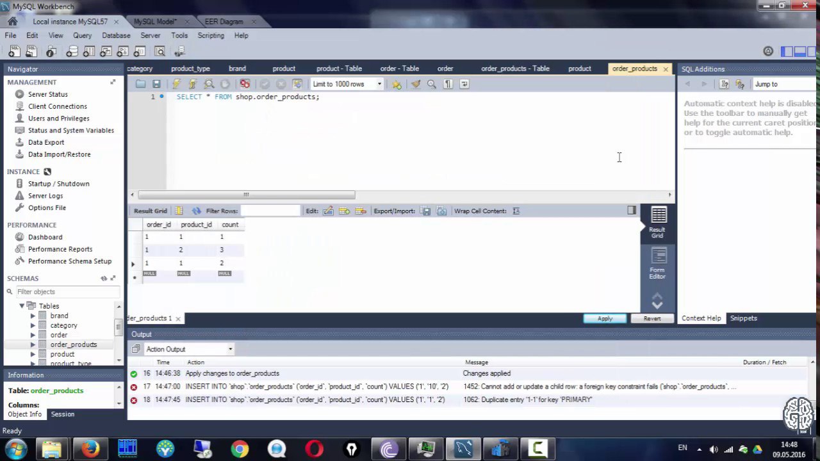Toggle stop-on-error script execution icon
Image resolution: width=820 pixels, height=461 pixels.
coord(245,84)
